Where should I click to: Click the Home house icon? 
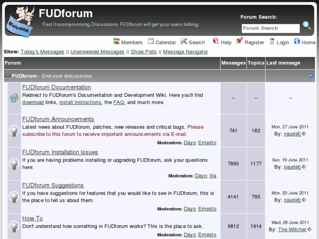tap(297, 41)
